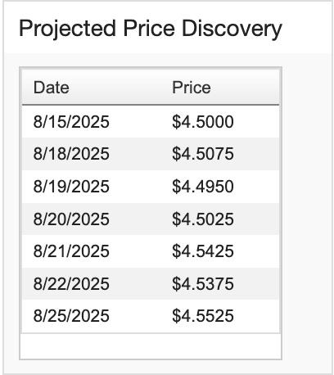
Task: Click the $4.5025 price value
Action: tap(203, 219)
